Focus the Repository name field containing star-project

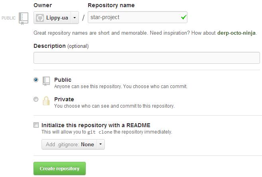tap(137, 17)
